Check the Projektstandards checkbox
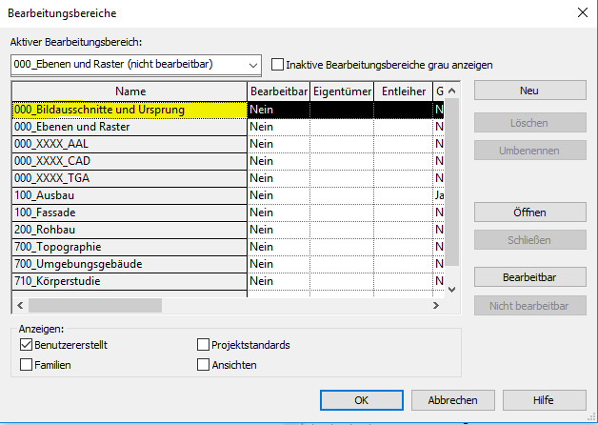Screen dimensions: 598x425 [x=203, y=345]
